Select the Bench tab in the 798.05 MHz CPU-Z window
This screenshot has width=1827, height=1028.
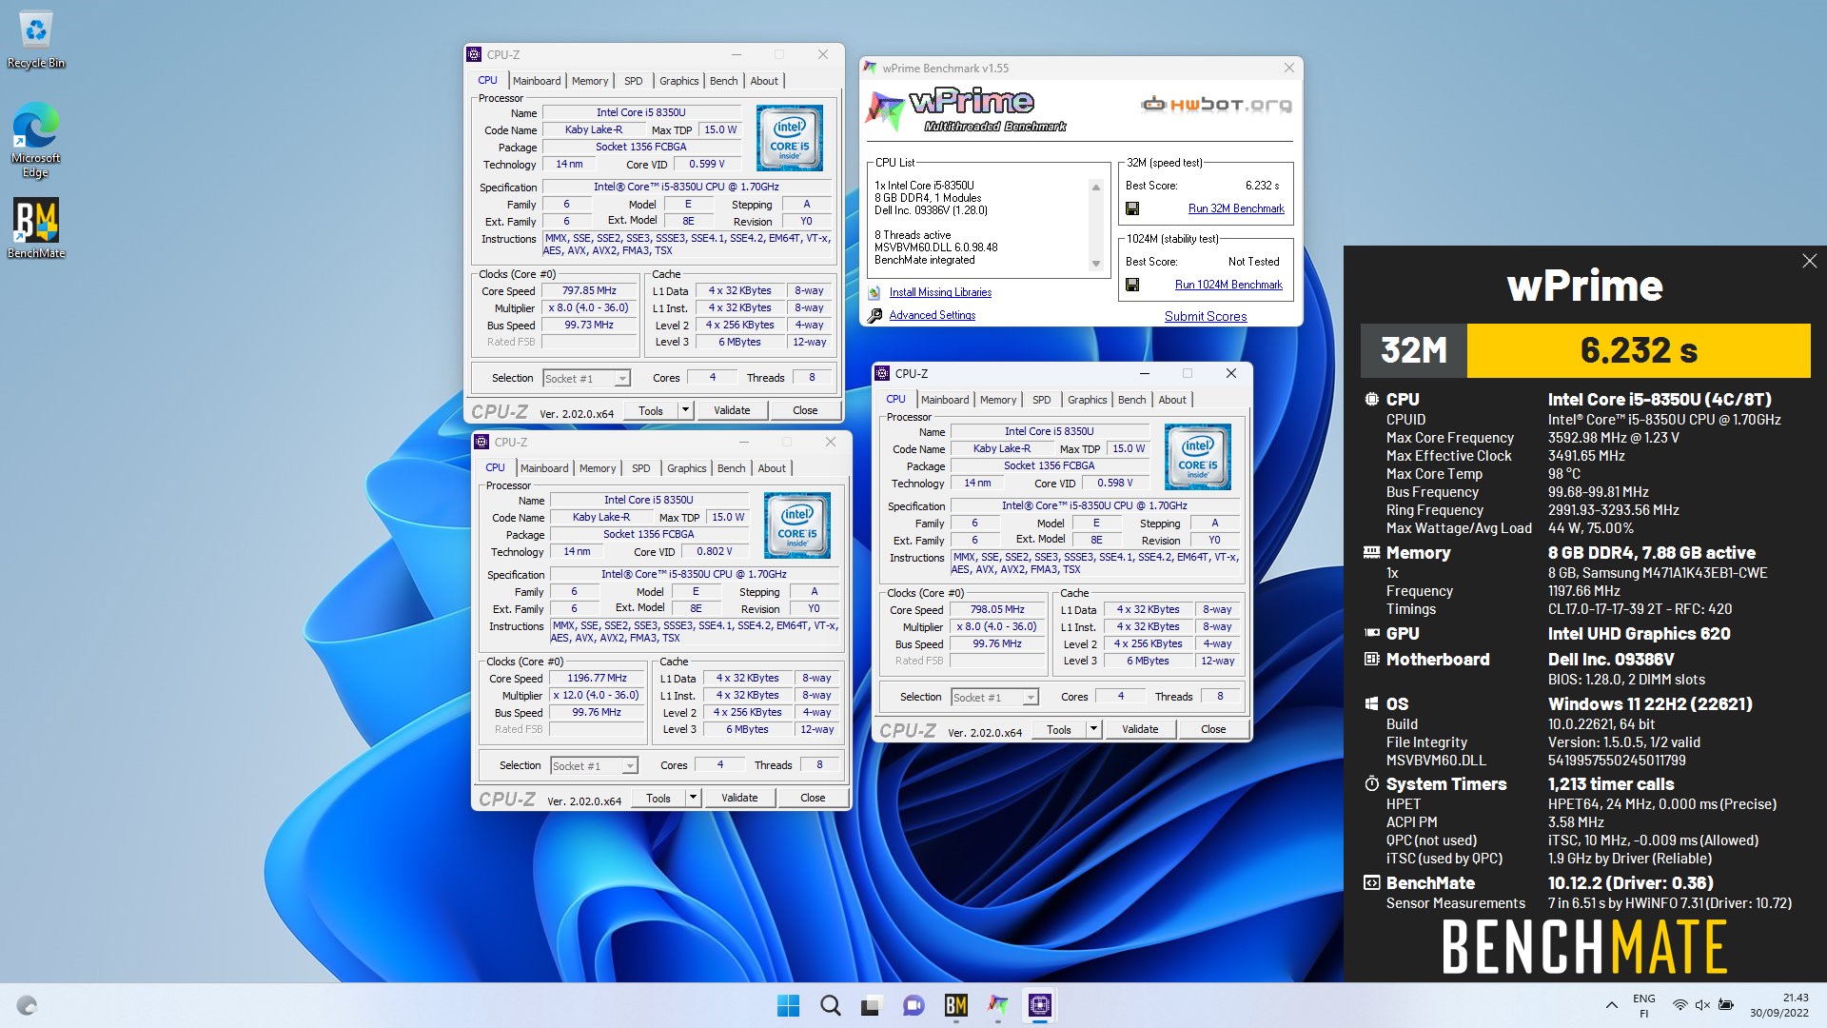1131,400
